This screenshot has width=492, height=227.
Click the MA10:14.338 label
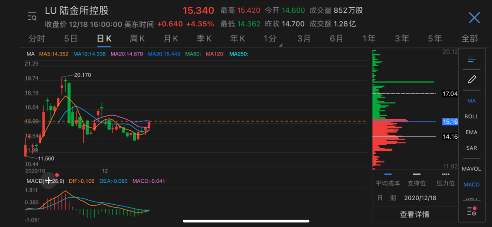pos(89,54)
